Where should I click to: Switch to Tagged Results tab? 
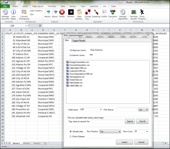[79, 41]
